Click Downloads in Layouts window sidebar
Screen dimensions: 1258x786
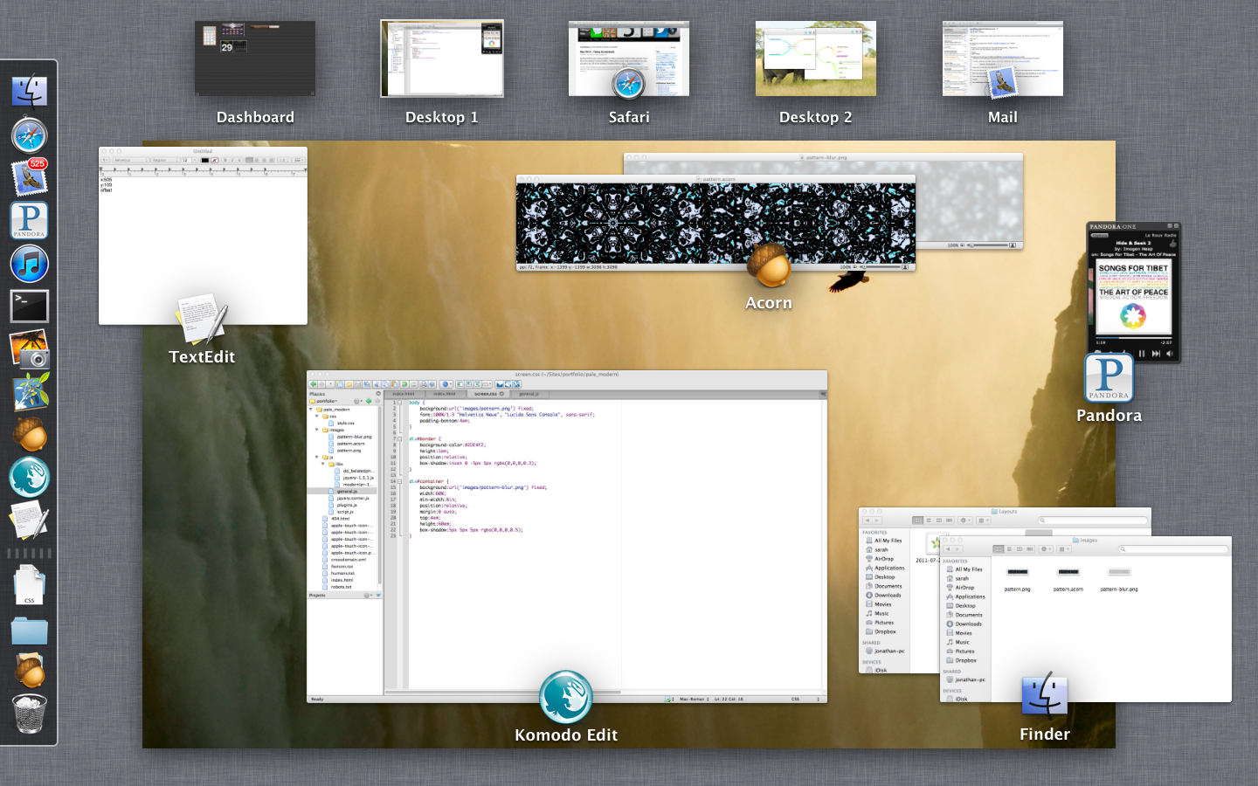tap(884, 596)
